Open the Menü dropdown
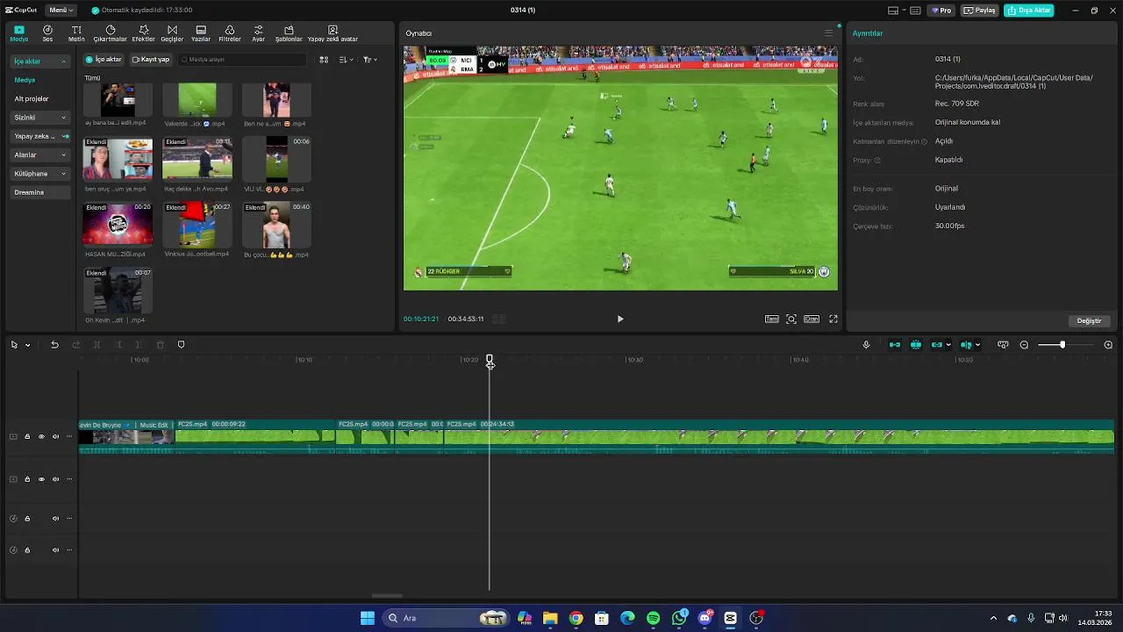 coord(61,11)
